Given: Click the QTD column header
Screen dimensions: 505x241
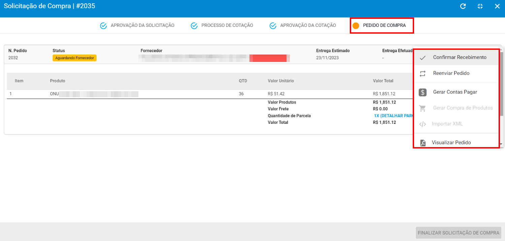Looking at the screenshot, I should click(x=243, y=81).
